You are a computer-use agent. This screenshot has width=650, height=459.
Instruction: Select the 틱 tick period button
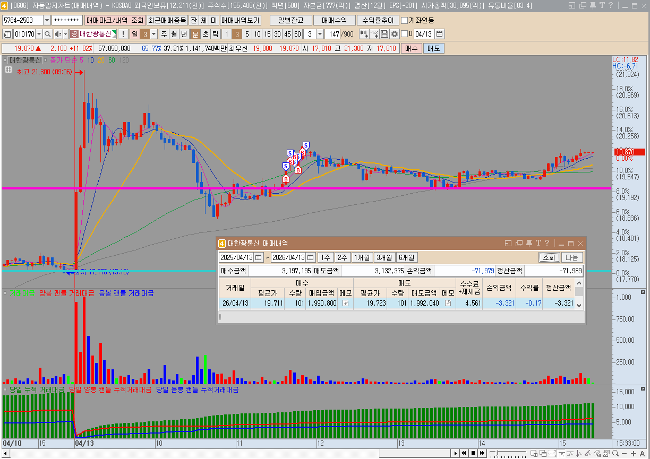216,34
